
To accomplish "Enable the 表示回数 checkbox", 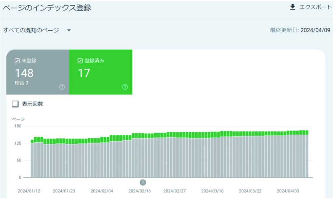I will (15, 104).
